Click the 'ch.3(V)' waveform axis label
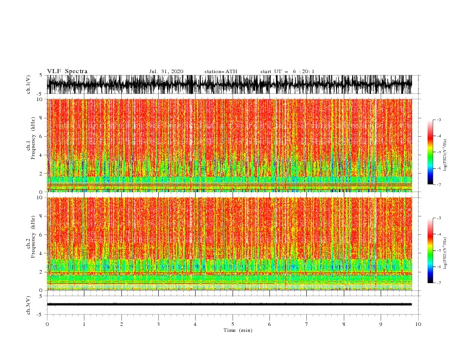471x364 pixels. click(x=29, y=305)
